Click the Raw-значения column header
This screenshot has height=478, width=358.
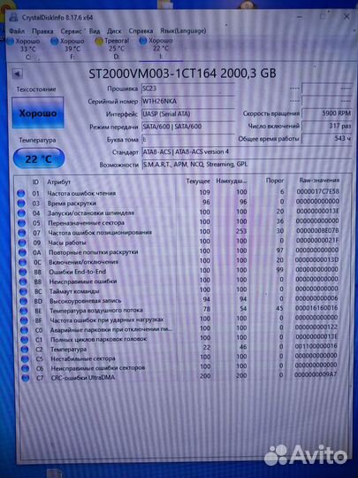(319, 181)
